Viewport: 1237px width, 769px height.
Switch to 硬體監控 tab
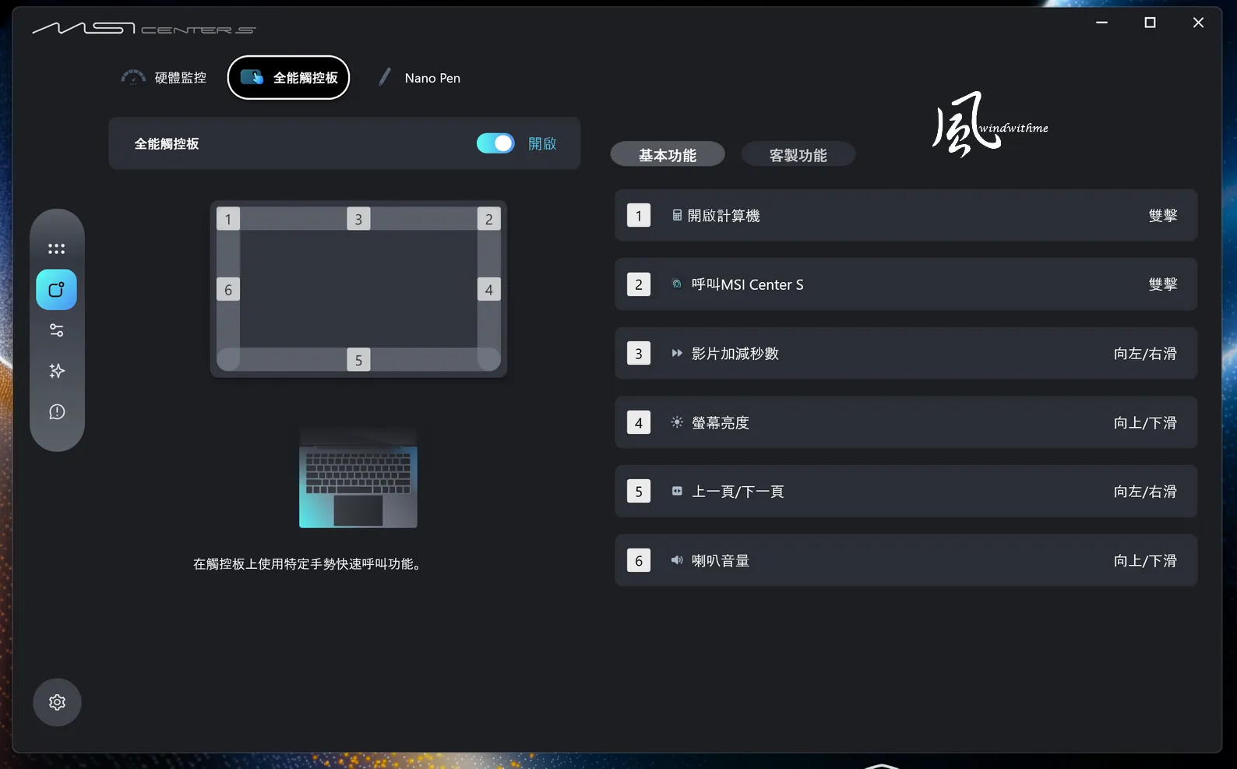(x=164, y=78)
